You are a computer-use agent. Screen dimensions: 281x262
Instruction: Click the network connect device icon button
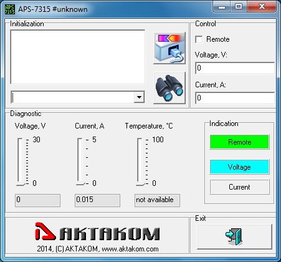pos(169,48)
